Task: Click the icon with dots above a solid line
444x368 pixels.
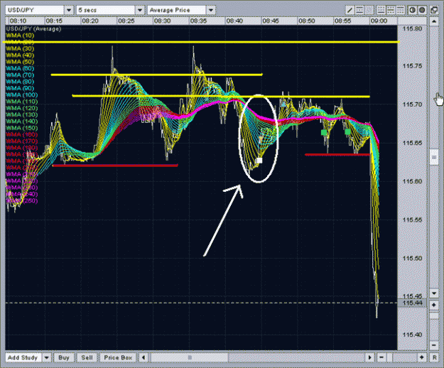Action: [x=381, y=10]
